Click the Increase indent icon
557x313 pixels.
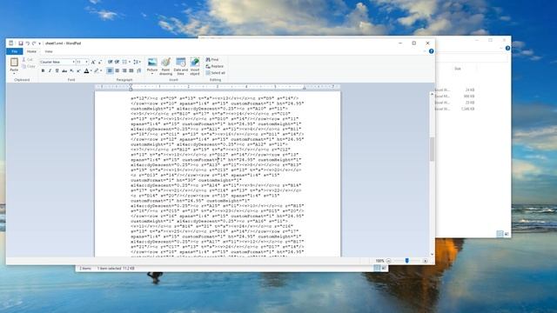click(x=117, y=62)
